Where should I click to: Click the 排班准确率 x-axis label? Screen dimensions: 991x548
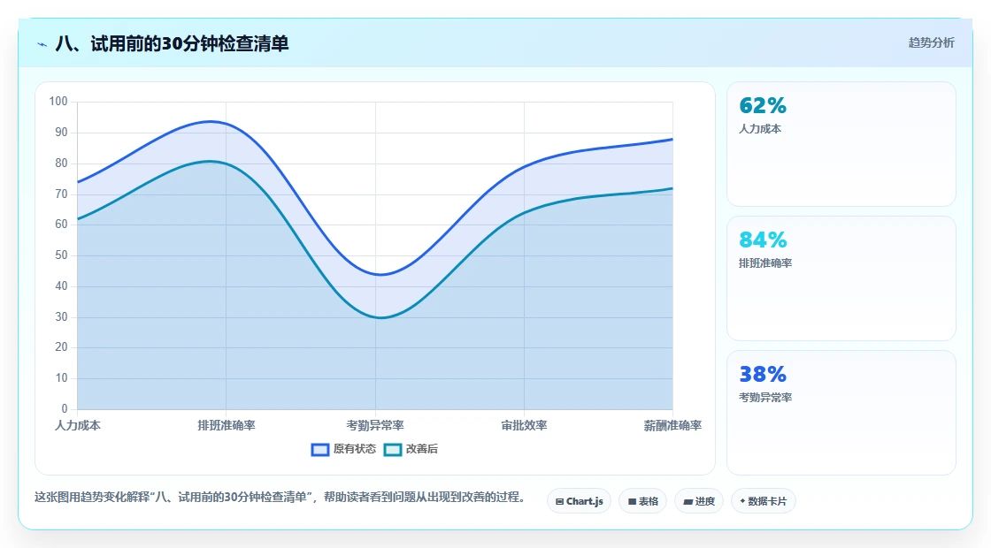pos(227,425)
